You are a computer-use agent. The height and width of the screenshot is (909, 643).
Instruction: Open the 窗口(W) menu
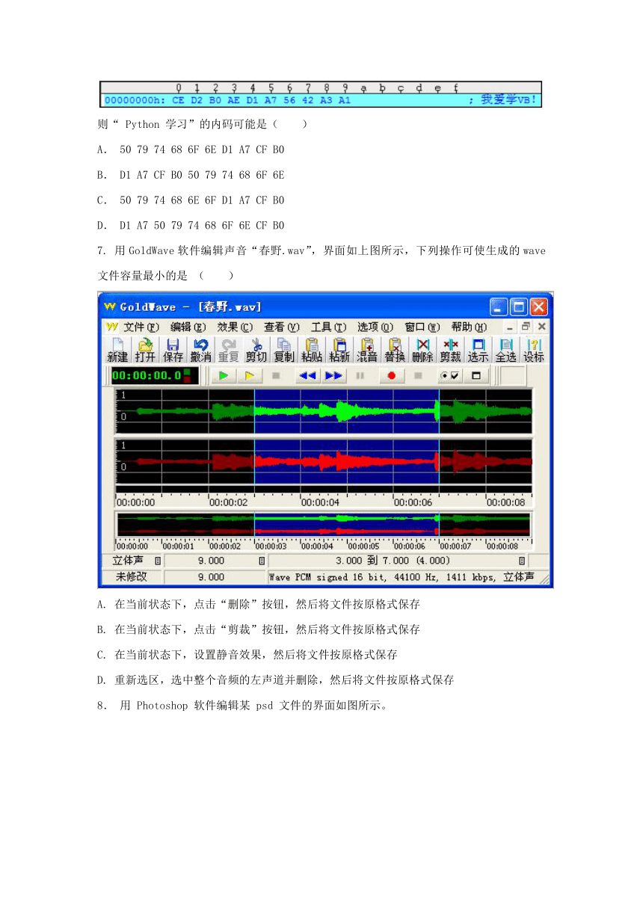(422, 327)
